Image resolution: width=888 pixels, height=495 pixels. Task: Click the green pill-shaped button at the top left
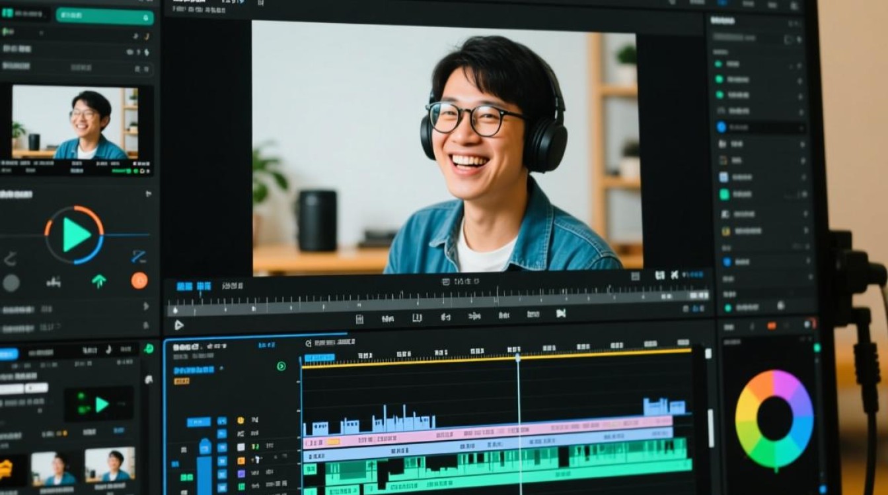point(104,16)
